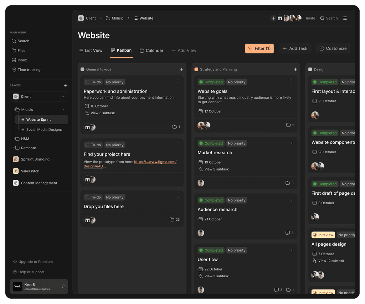Screen dimensions: 365x304
Task: Add a new space with plus icon
Action: click(66, 85)
